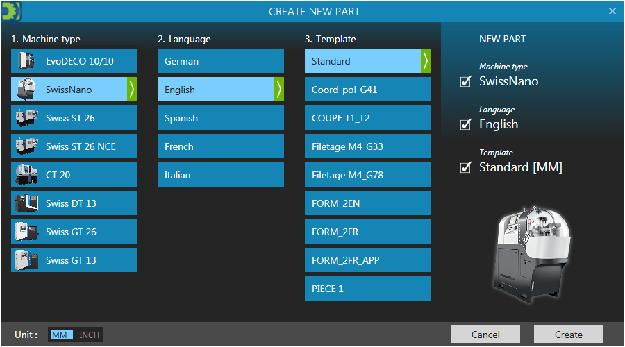Viewport: 625px width, 347px height.
Task: Click the EvoDECO 10/10 machine icon
Action: (26, 61)
